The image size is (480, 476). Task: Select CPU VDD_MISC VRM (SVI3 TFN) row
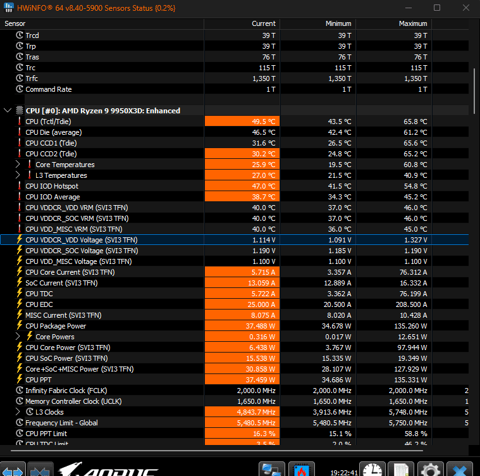click(x=235, y=229)
